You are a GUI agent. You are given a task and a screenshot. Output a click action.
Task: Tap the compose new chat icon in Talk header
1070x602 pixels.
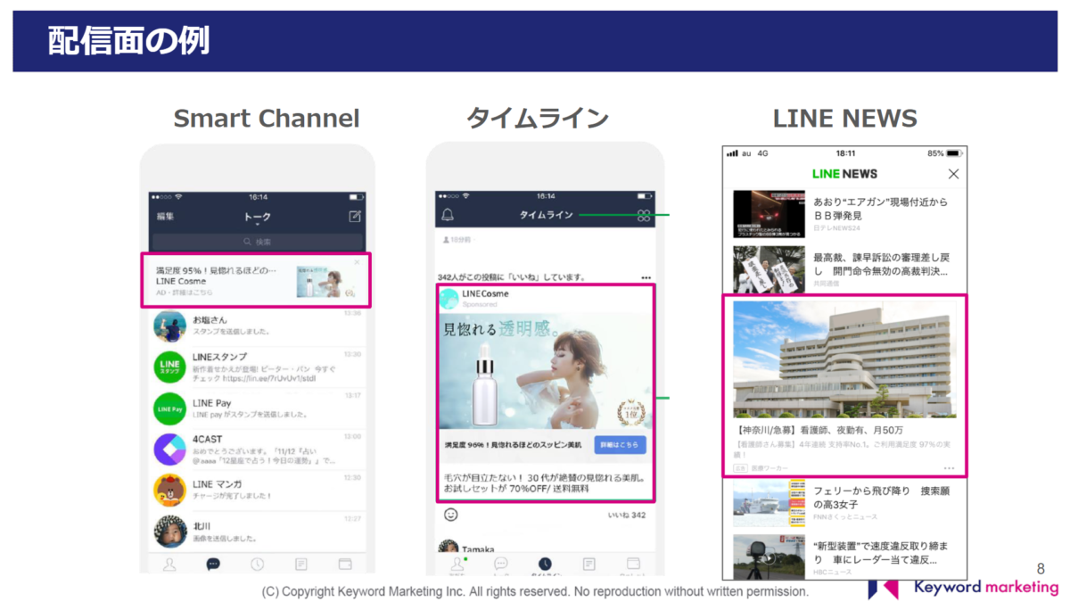tap(355, 216)
